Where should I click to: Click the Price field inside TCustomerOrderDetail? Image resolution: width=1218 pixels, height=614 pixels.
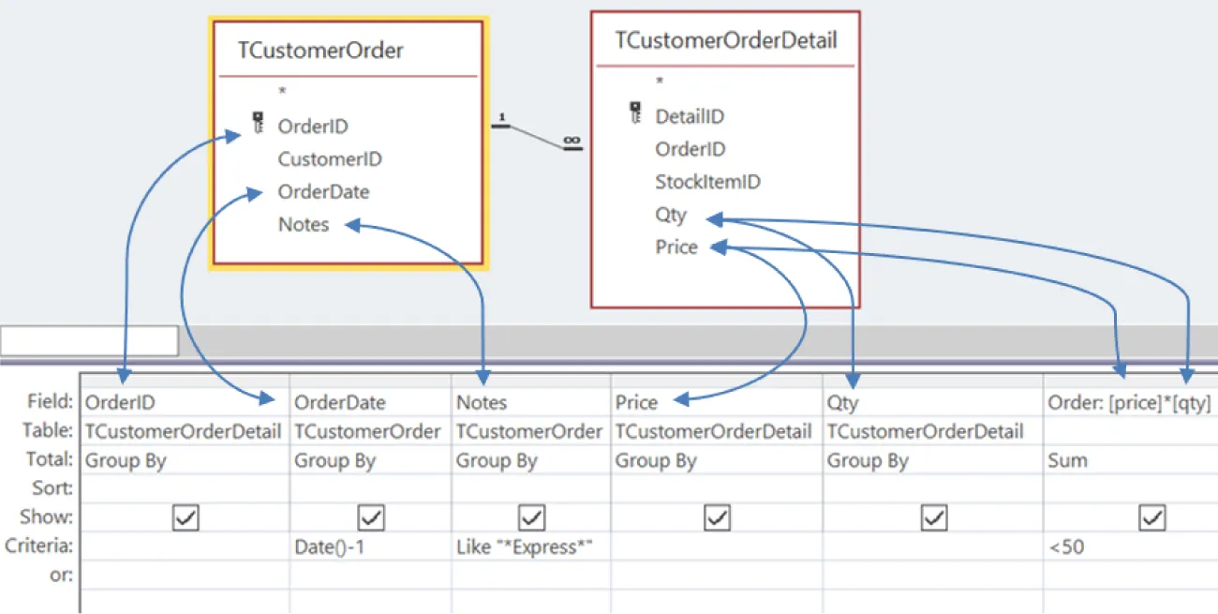676,247
